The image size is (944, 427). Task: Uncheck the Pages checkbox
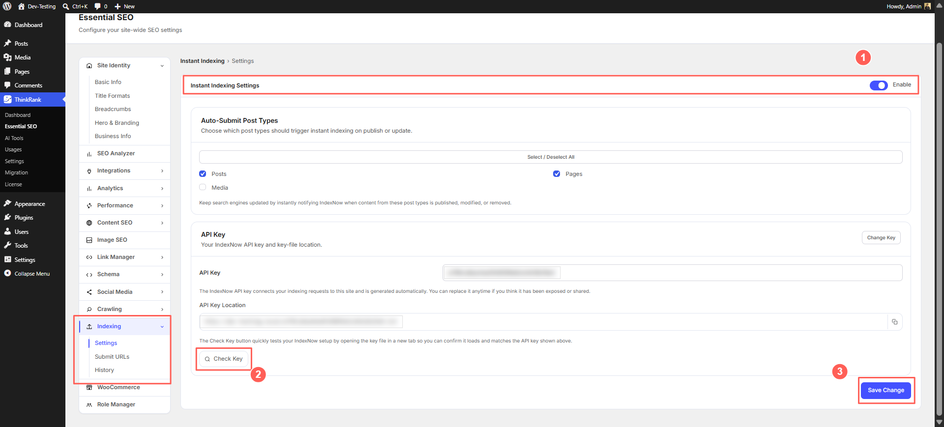click(x=557, y=174)
